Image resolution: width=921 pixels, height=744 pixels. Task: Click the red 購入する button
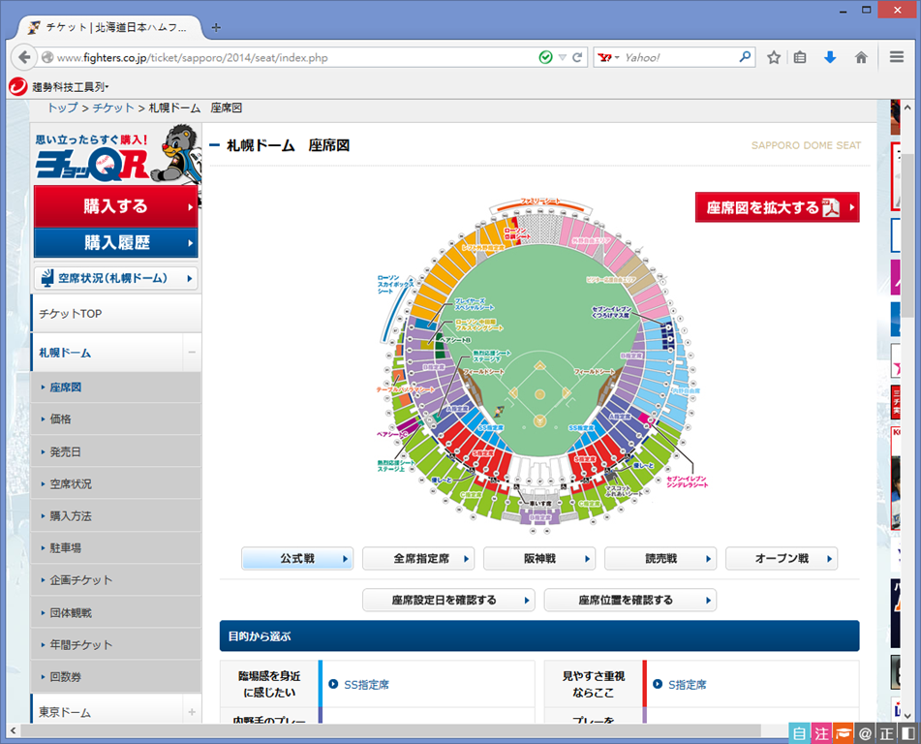tap(115, 206)
